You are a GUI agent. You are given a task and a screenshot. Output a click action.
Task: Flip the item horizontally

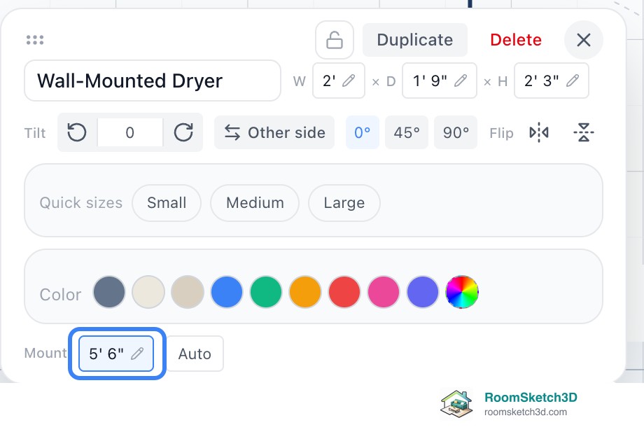click(539, 132)
